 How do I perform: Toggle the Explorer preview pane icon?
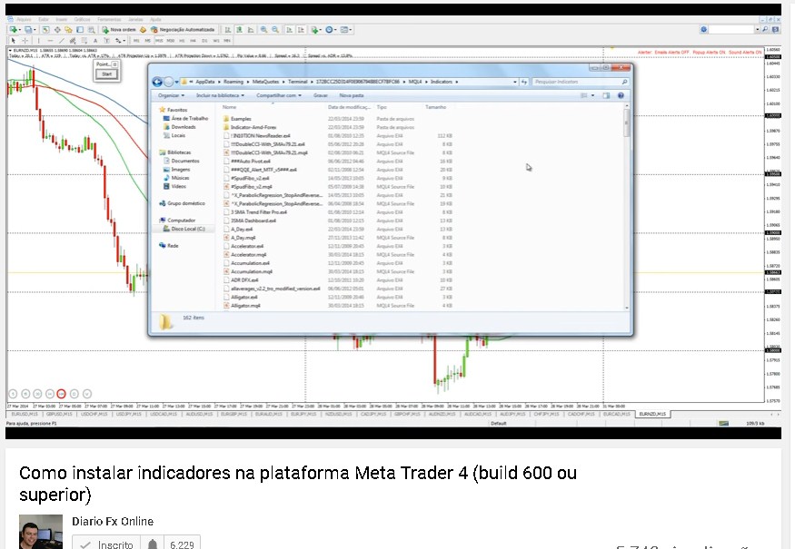pyautogui.click(x=606, y=95)
